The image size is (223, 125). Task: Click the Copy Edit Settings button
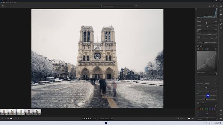click(105, 119)
